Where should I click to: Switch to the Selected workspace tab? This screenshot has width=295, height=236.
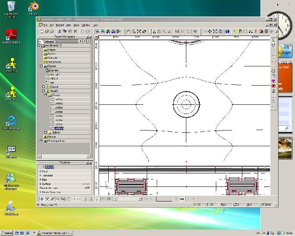[x=49, y=41]
